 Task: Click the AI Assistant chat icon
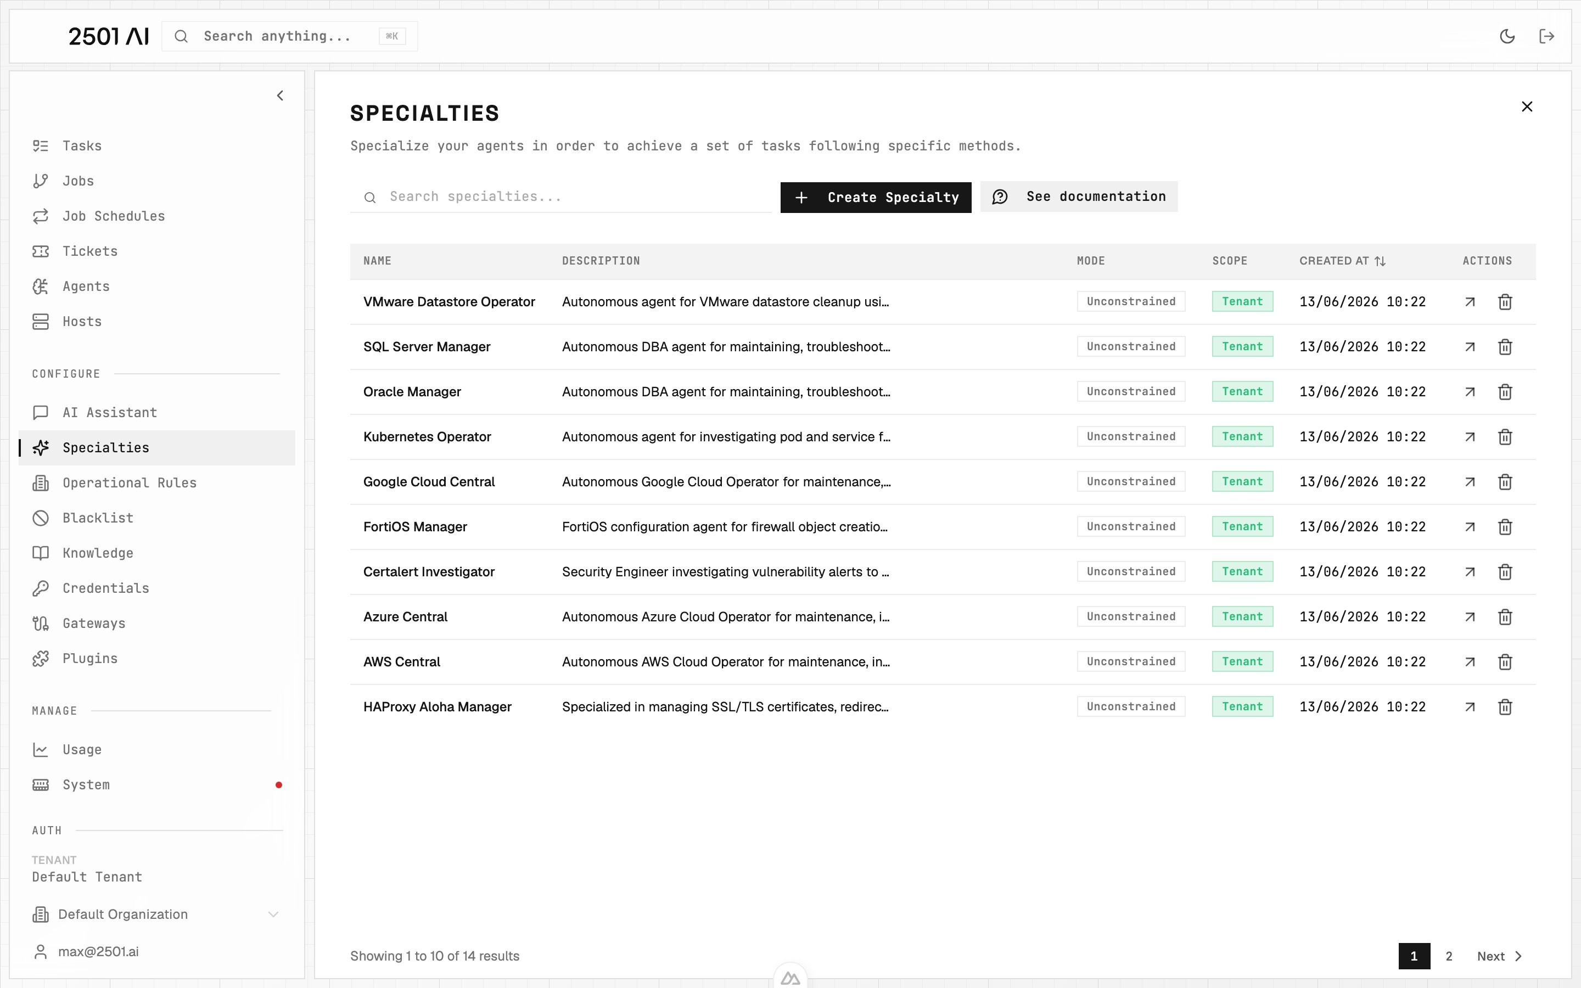[41, 412]
